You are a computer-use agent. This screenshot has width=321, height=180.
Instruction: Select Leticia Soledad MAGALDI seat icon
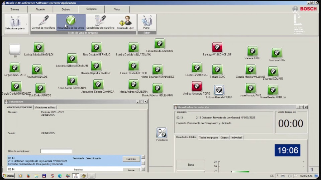(39, 48)
